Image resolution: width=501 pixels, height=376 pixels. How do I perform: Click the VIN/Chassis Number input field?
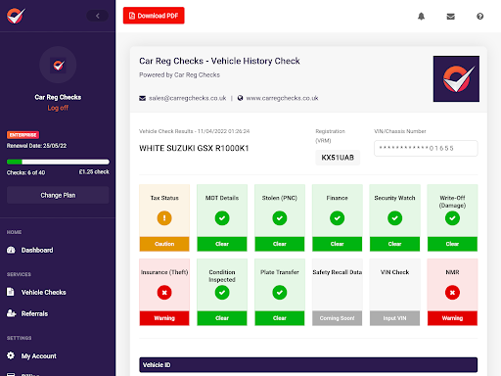point(426,148)
